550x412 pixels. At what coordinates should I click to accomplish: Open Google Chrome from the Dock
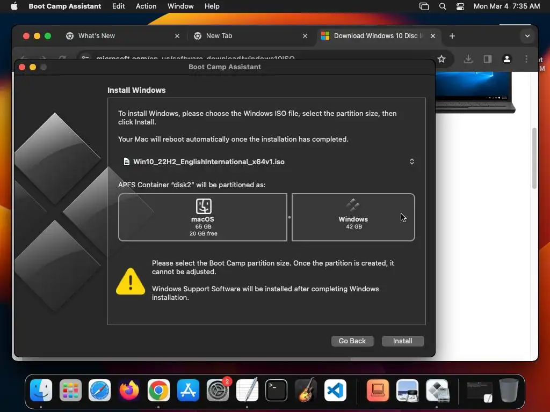[158, 390]
